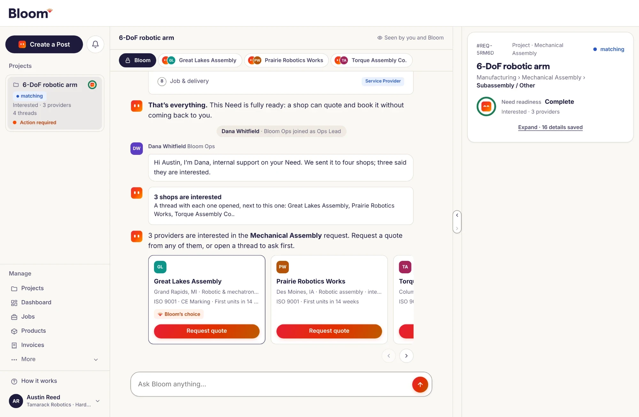Switch to Torque Assembly Co. thread
Viewport: 639px width, 417px height.
[372, 60]
